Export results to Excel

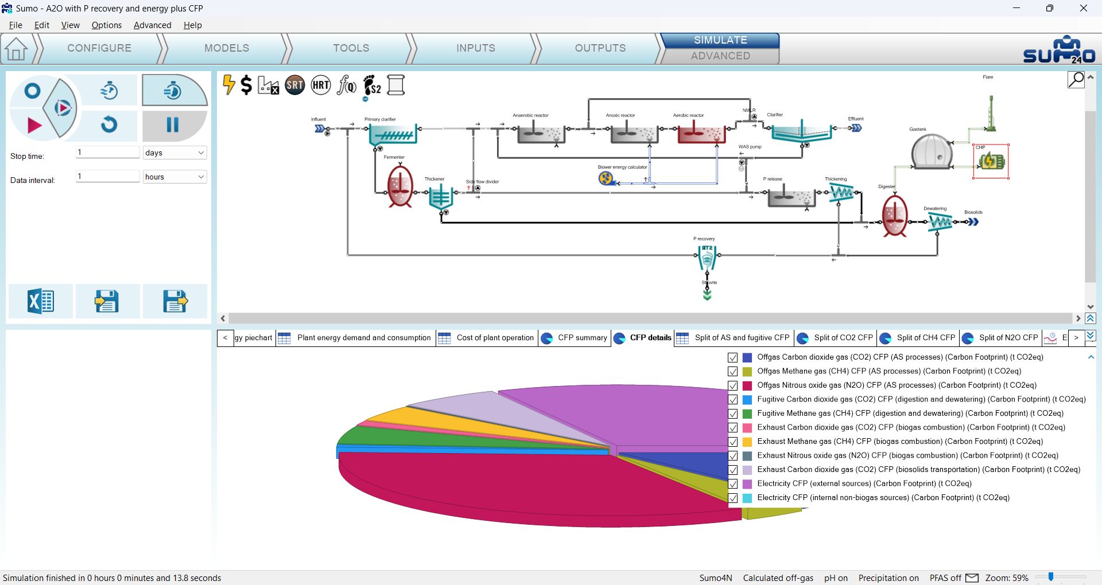coord(41,301)
